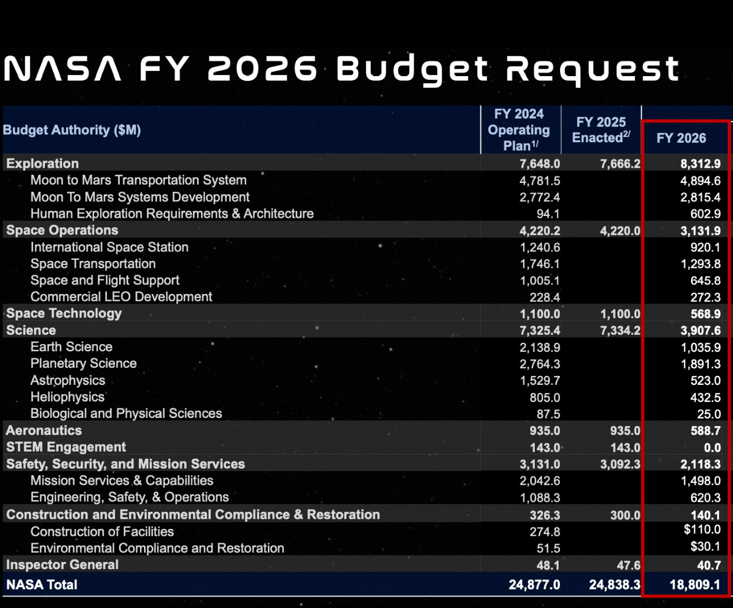Click Science FY 2025 value 7,334.2
This screenshot has width=733, height=608.
(x=620, y=331)
